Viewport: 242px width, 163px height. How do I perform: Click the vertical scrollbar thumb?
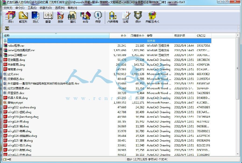(x=238, y=68)
